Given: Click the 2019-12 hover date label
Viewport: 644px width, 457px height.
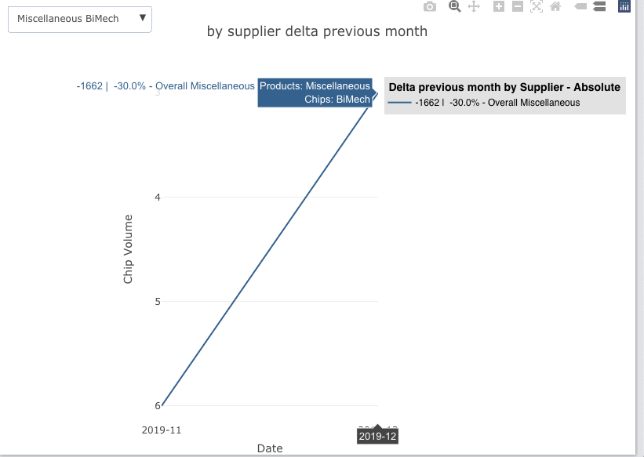Looking at the screenshot, I should tap(377, 436).
